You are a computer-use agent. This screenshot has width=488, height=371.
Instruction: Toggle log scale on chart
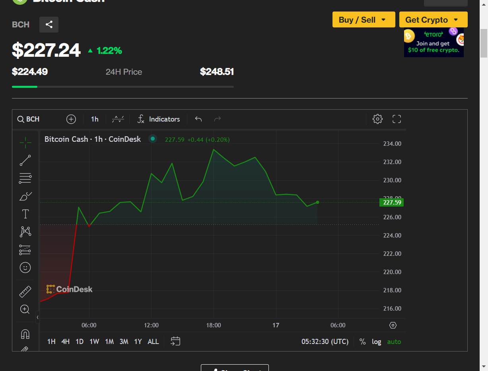coord(377,342)
